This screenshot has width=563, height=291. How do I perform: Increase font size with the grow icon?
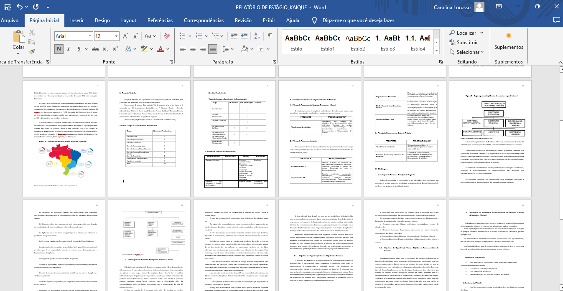click(x=125, y=36)
